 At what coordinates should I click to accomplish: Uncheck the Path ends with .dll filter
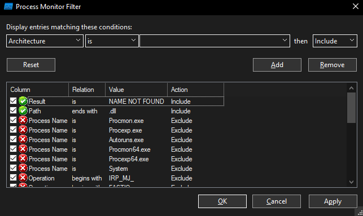(x=13, y=111)
